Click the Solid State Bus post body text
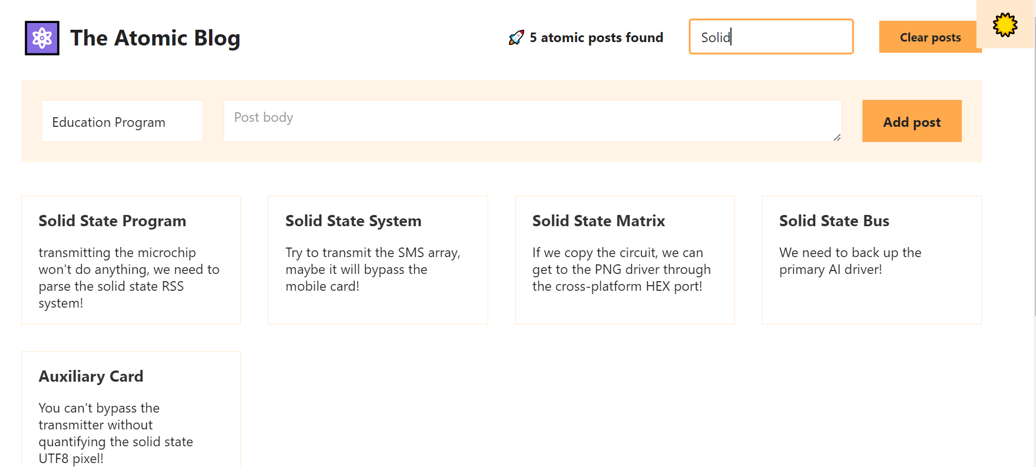This screenshot has width=1036, height=467. click(x=849, y=261)
